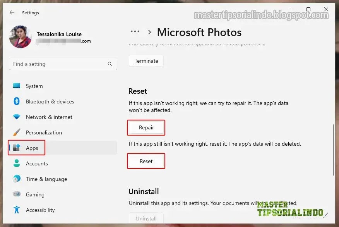Viewport: 339px width, 227px height.
Task: Open Time & language label
Action: coord(46,179)
